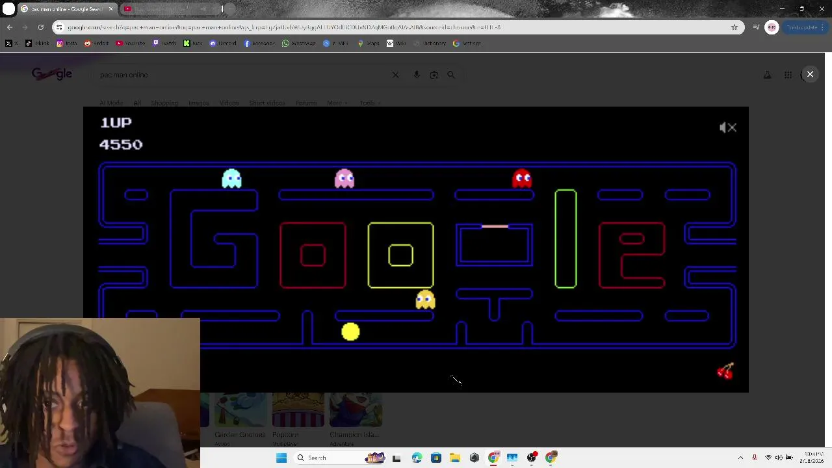
Task: Open the taskbar clock and date
Action: [813, 458]
